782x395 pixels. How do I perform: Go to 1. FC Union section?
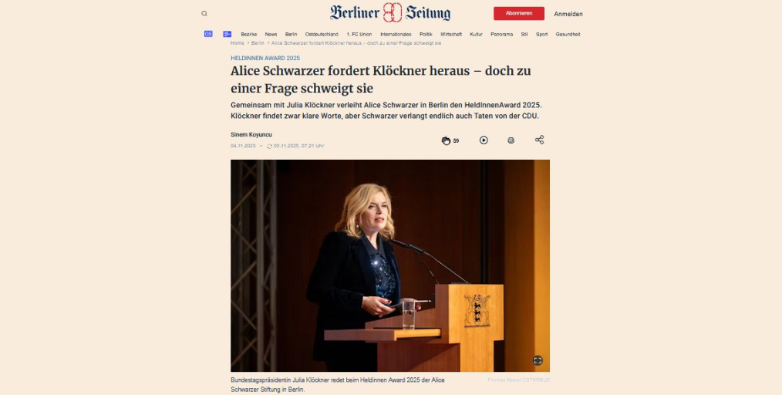coord(359,35)
